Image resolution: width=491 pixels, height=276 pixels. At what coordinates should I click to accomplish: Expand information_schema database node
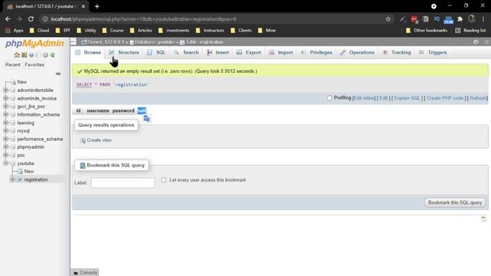tap(5, 114)
